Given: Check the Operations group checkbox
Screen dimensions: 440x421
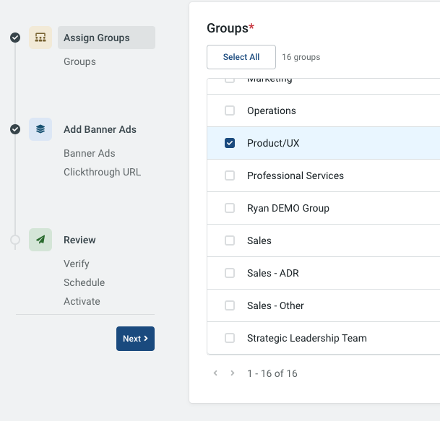Looking at the screenshot, I should coord(230,110).
